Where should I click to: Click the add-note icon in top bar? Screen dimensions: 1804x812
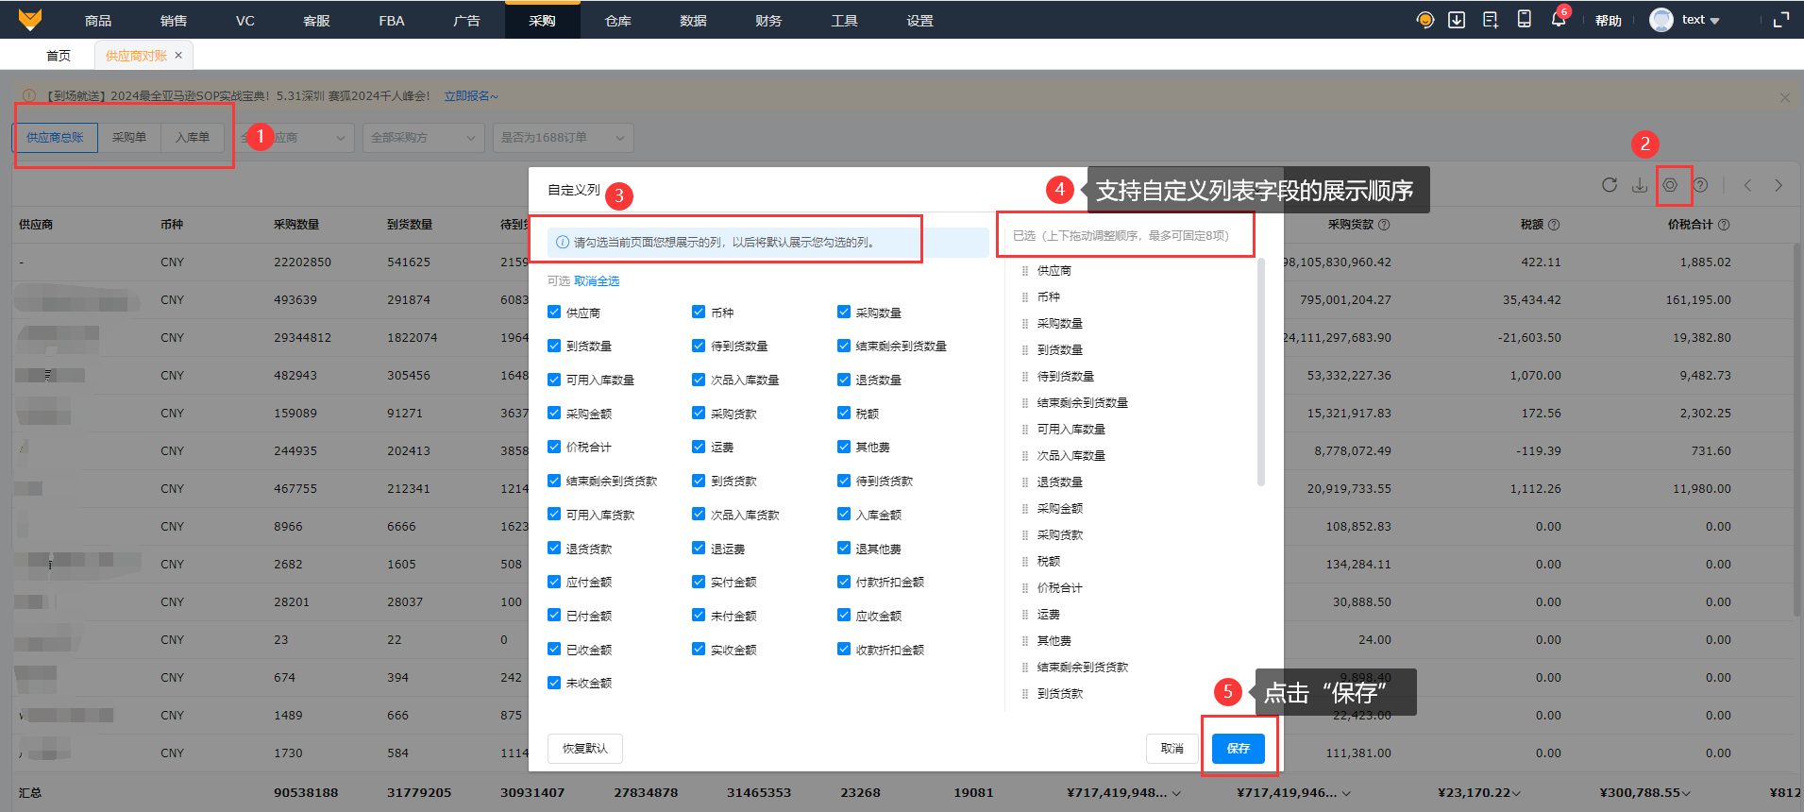click(1491, 20)
